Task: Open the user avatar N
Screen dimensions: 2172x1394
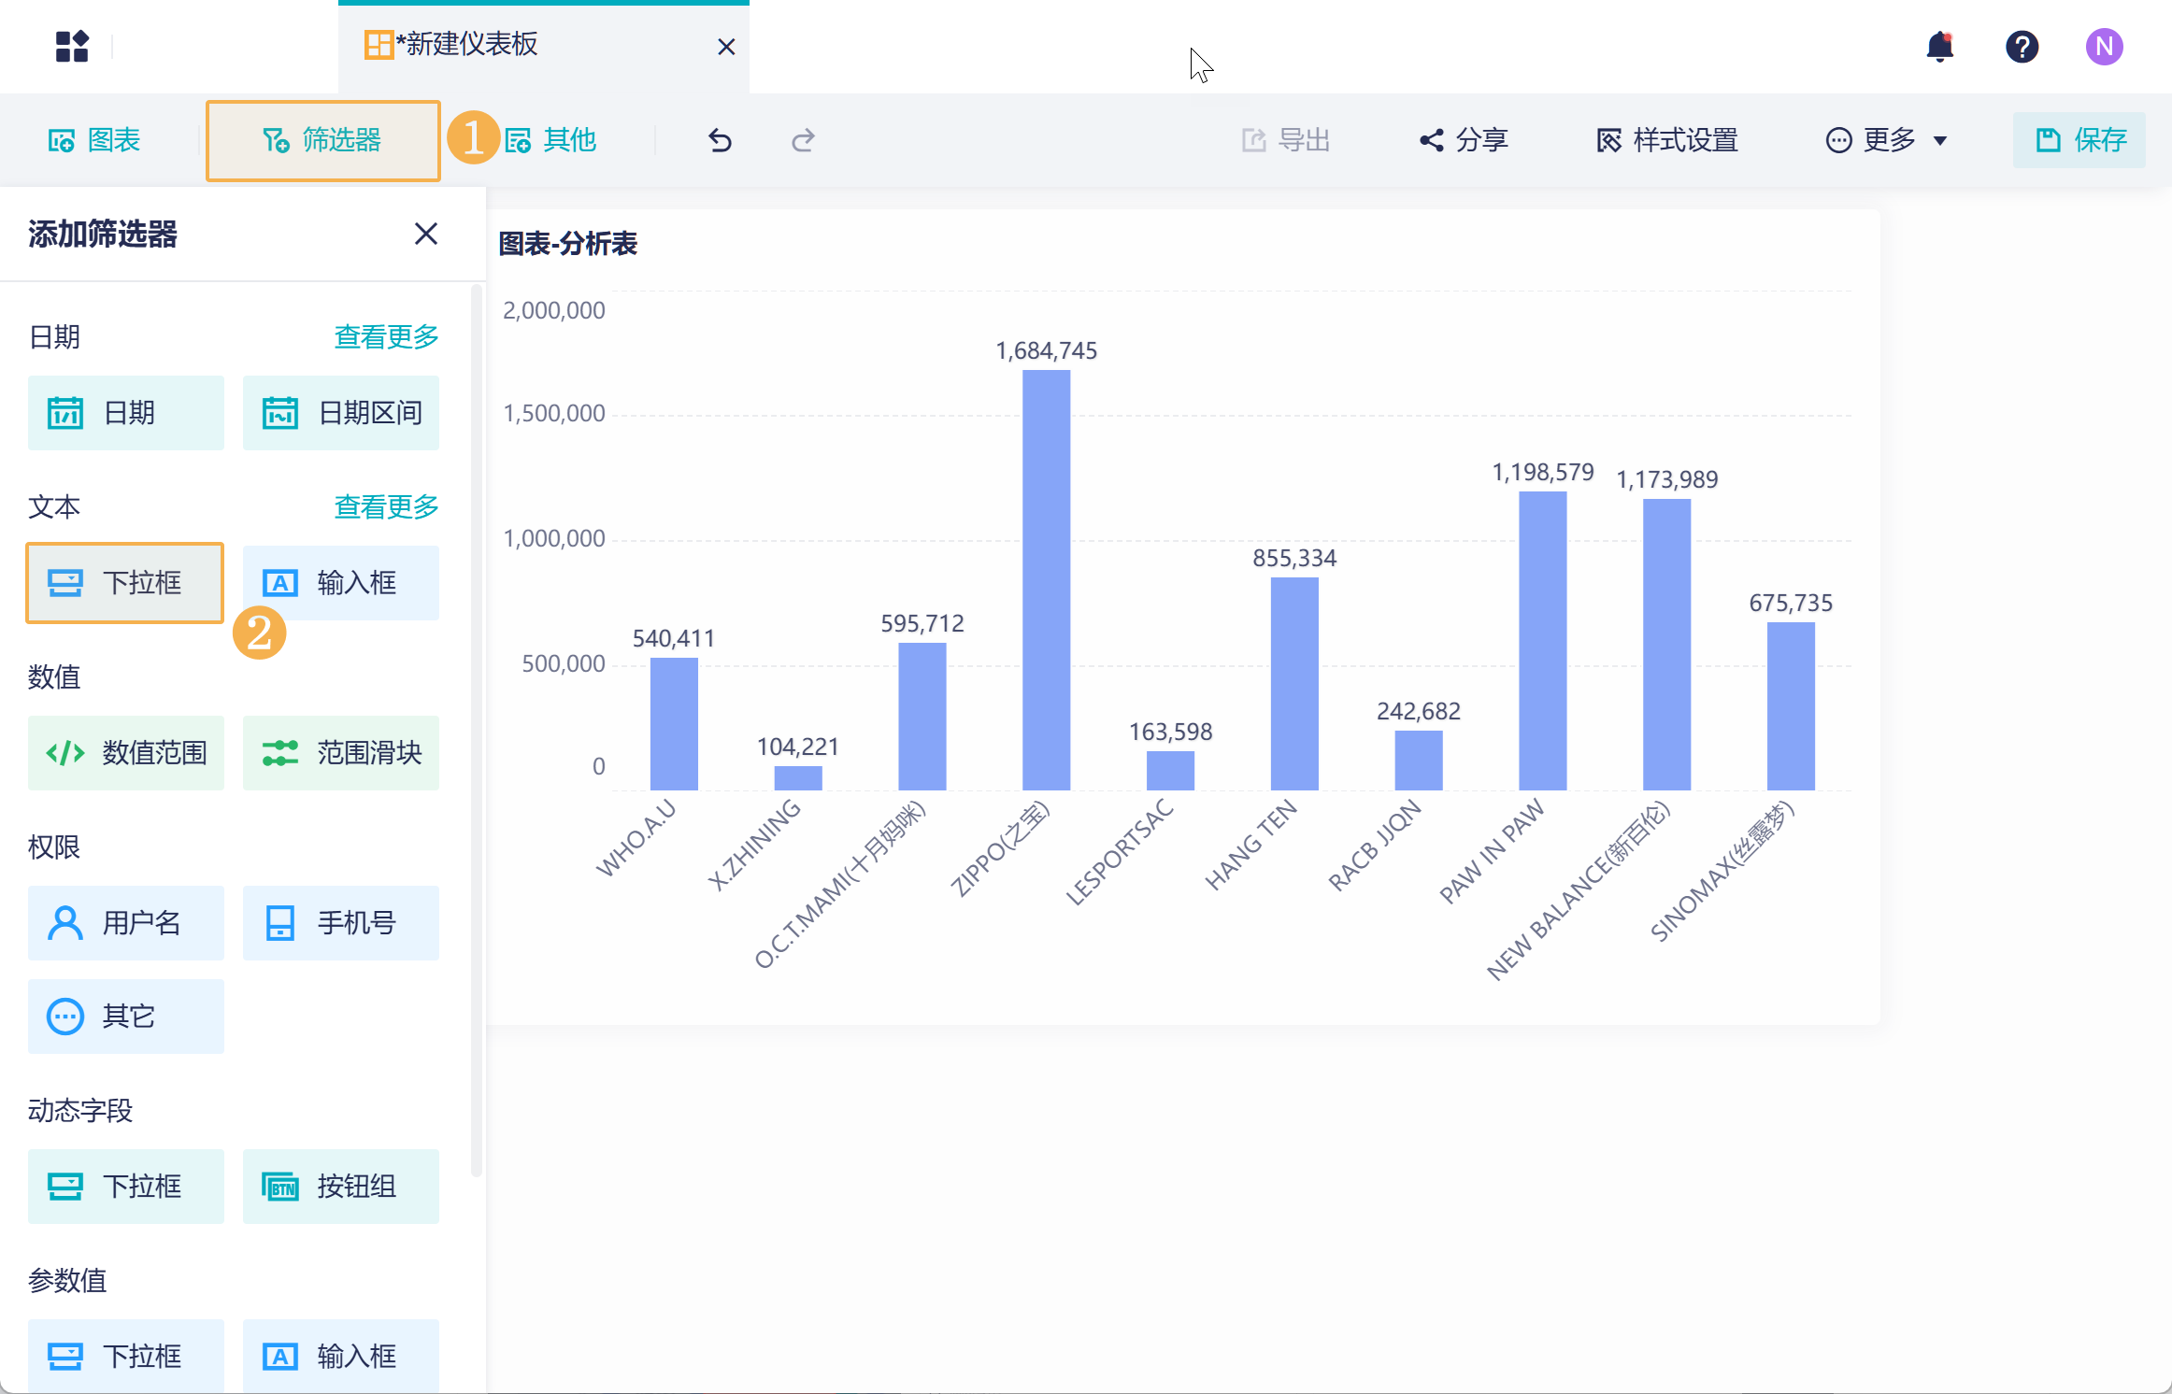Action: pos(2105,46)
